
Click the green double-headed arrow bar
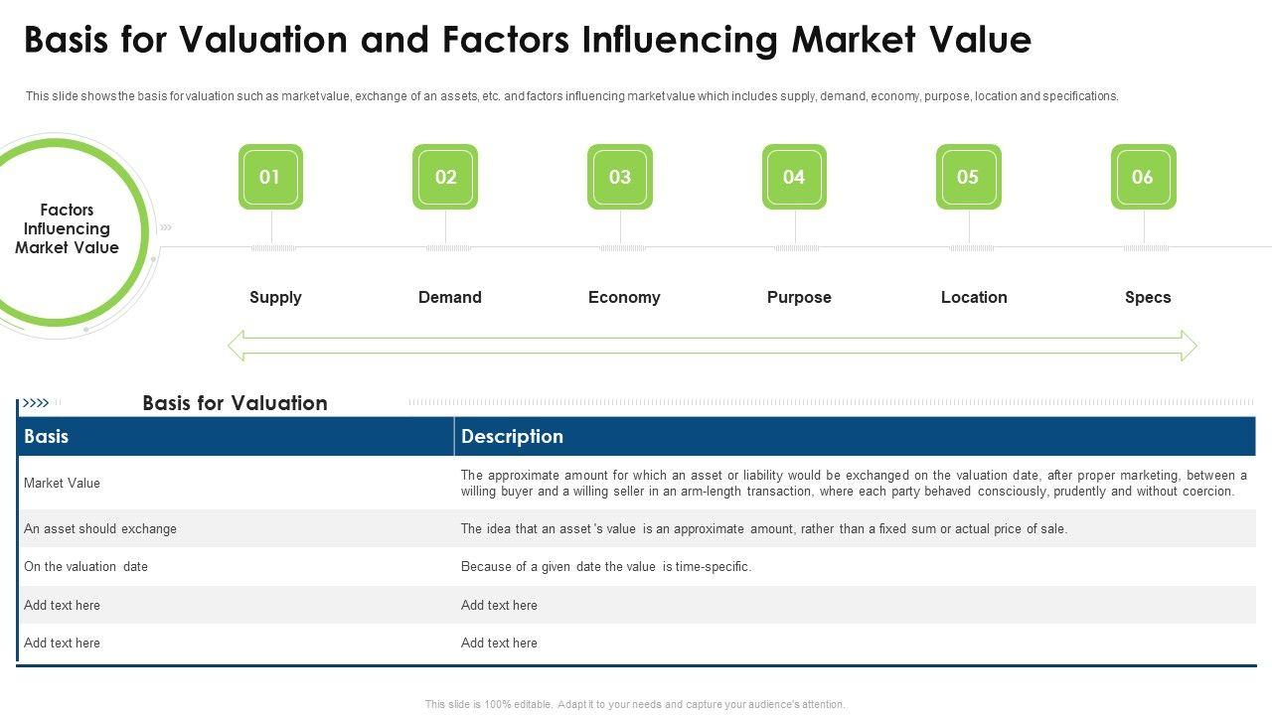coord(712,346)
